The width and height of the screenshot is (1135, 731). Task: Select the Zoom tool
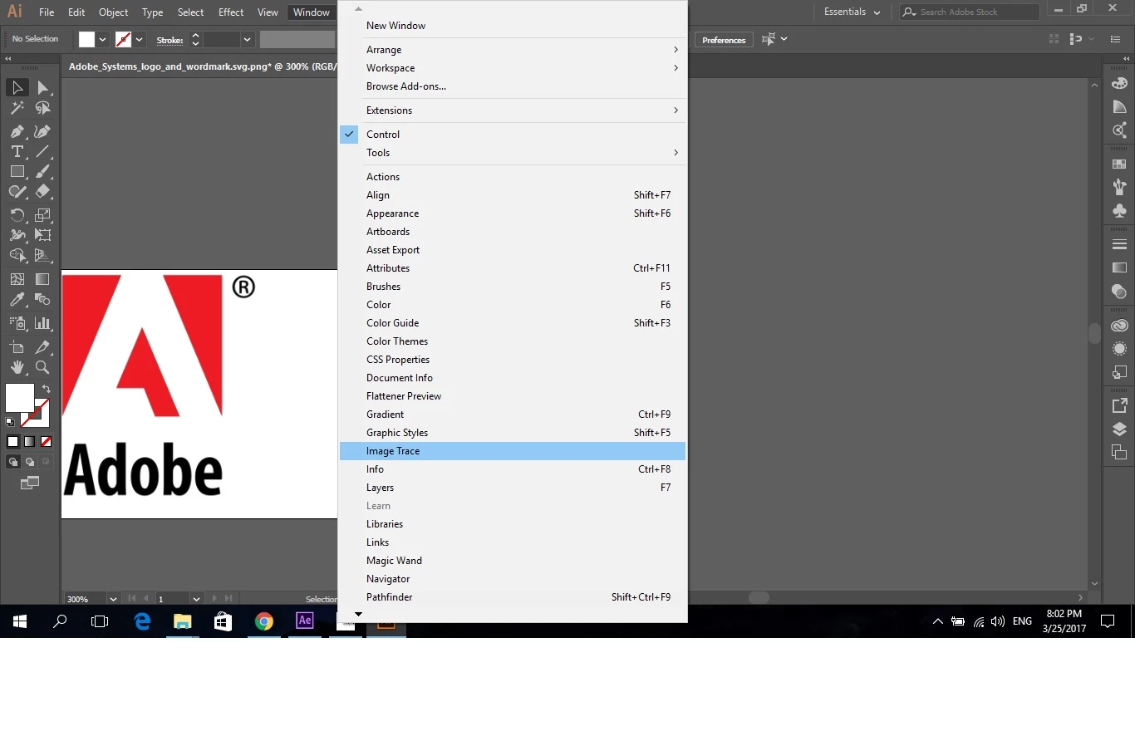pos(42,367)
